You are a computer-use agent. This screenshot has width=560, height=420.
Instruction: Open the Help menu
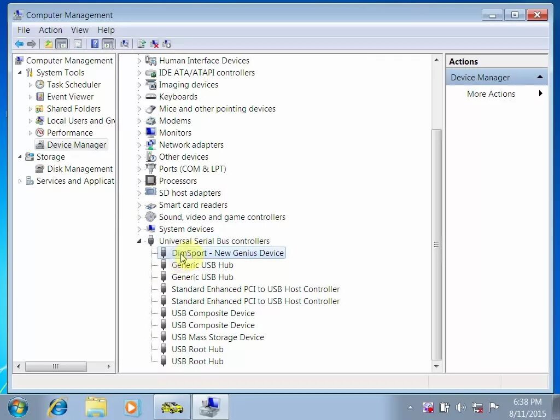(106, 30)
